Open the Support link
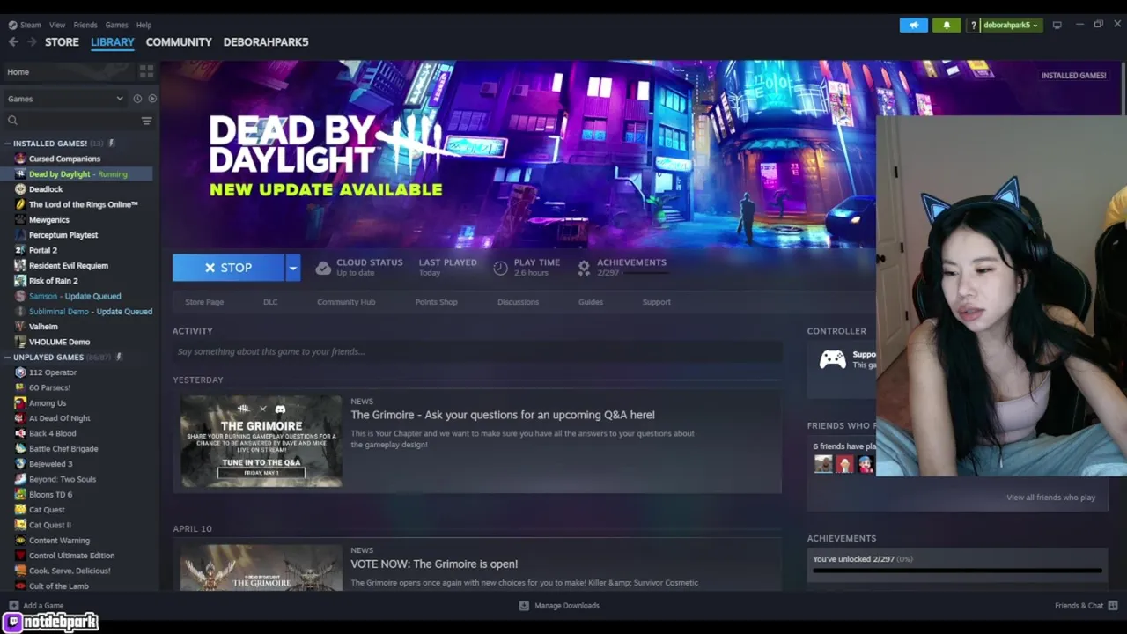 (657, 302)
